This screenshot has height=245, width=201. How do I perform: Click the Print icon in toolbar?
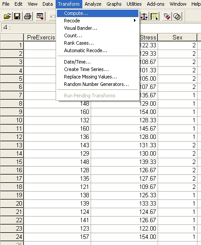pos(28,16)
